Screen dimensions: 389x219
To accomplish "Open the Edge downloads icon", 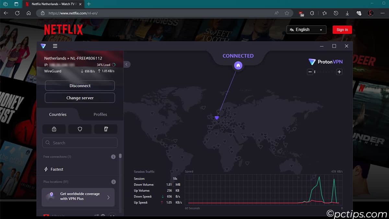I will (x=347, y=13).
